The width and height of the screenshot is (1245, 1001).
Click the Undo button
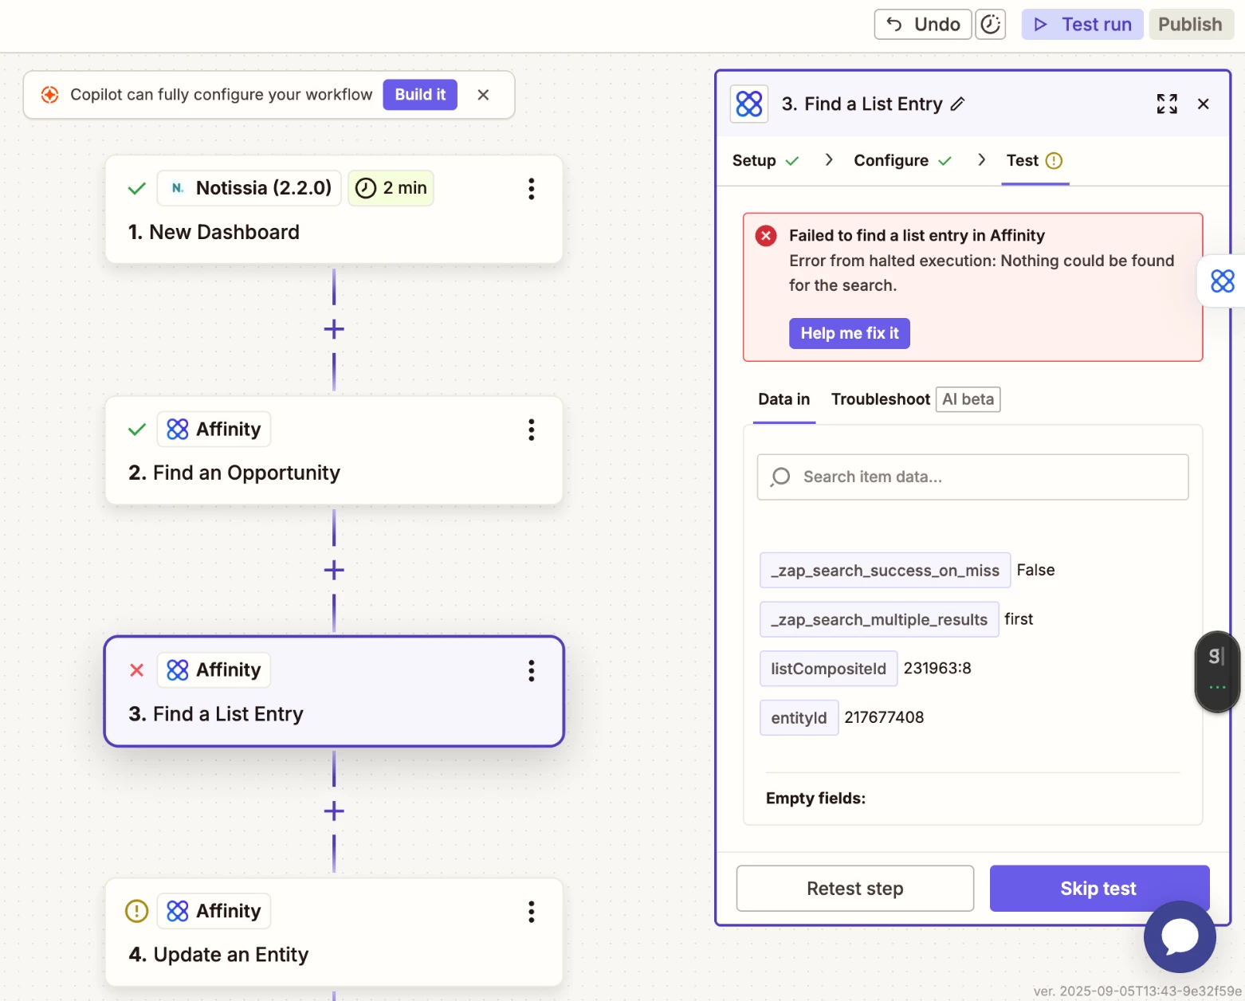click(x=922, y=24)
